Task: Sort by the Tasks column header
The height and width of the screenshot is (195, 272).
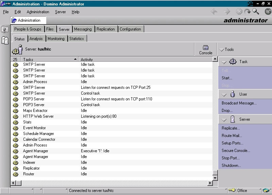Action: 49,59
